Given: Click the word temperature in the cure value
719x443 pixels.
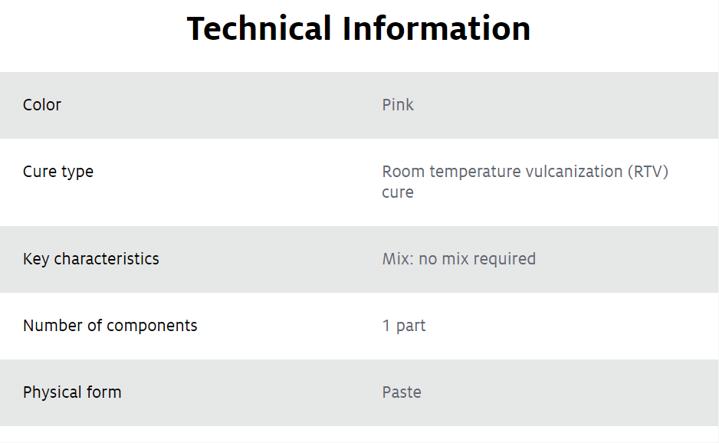Looking at the screenshot, I should coord(476,172).
